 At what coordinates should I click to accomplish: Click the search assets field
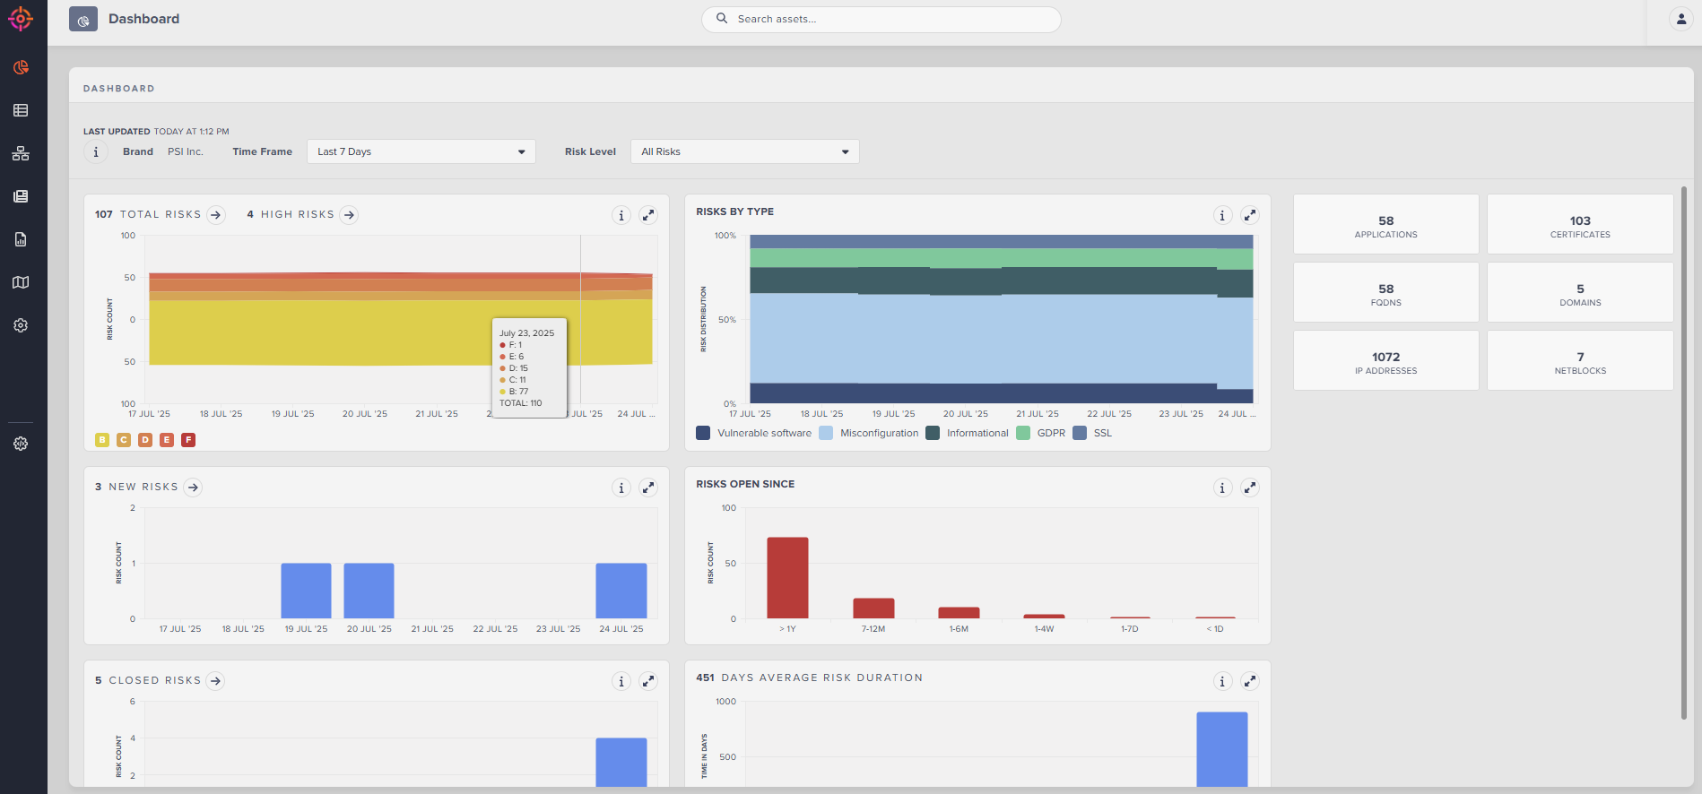point(881,19)
